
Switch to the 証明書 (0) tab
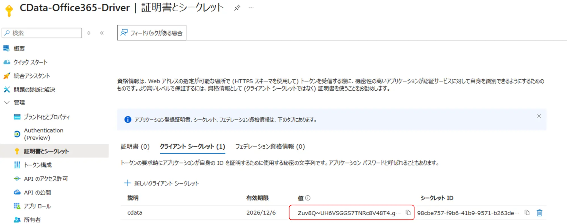135,146
